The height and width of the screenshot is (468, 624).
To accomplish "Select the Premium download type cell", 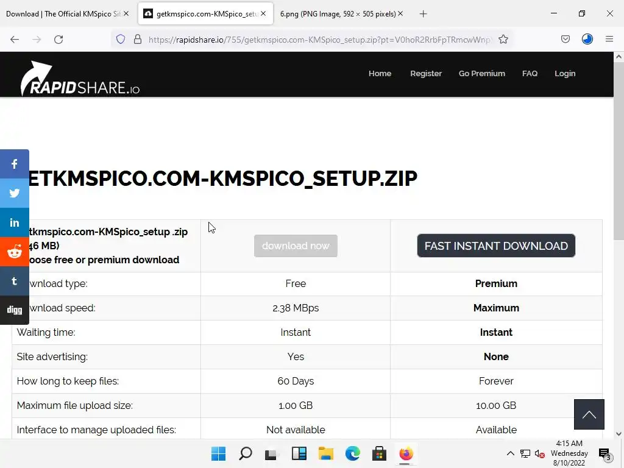I will (x=496, y=284).
